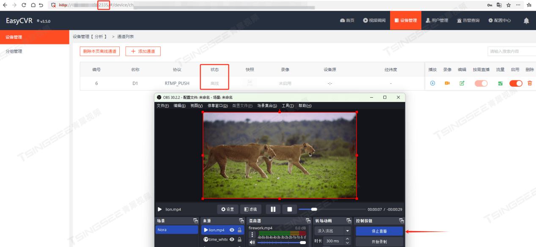Image resolution: width=536 pixels, height=247 pixels.
Task: Select 设备管理 top navigation tab
Action: click(x=406, y=20)
